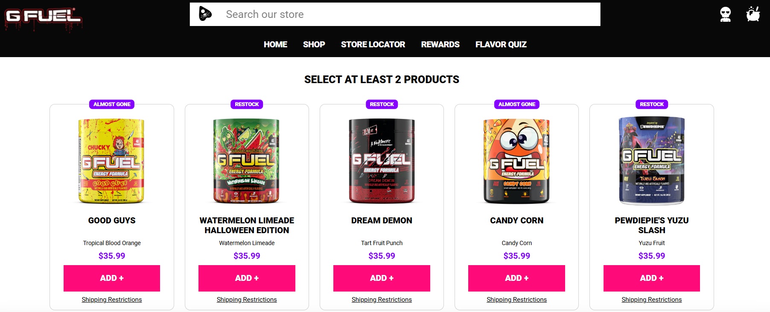The width and height of the screenshot is (770, 312).
Task: Add PewDiePie's Yuzu Slash
Action: pos(651,278)
